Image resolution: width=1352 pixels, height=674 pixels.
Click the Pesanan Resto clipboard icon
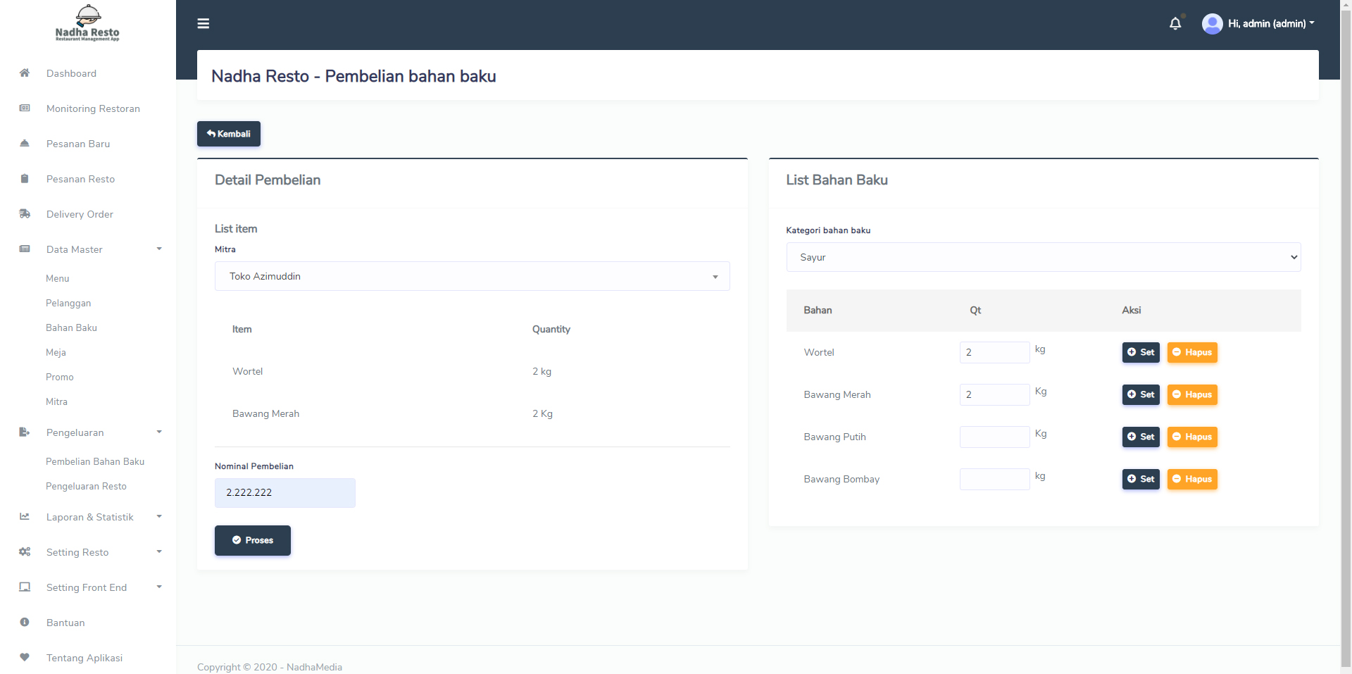click(25, 178)
